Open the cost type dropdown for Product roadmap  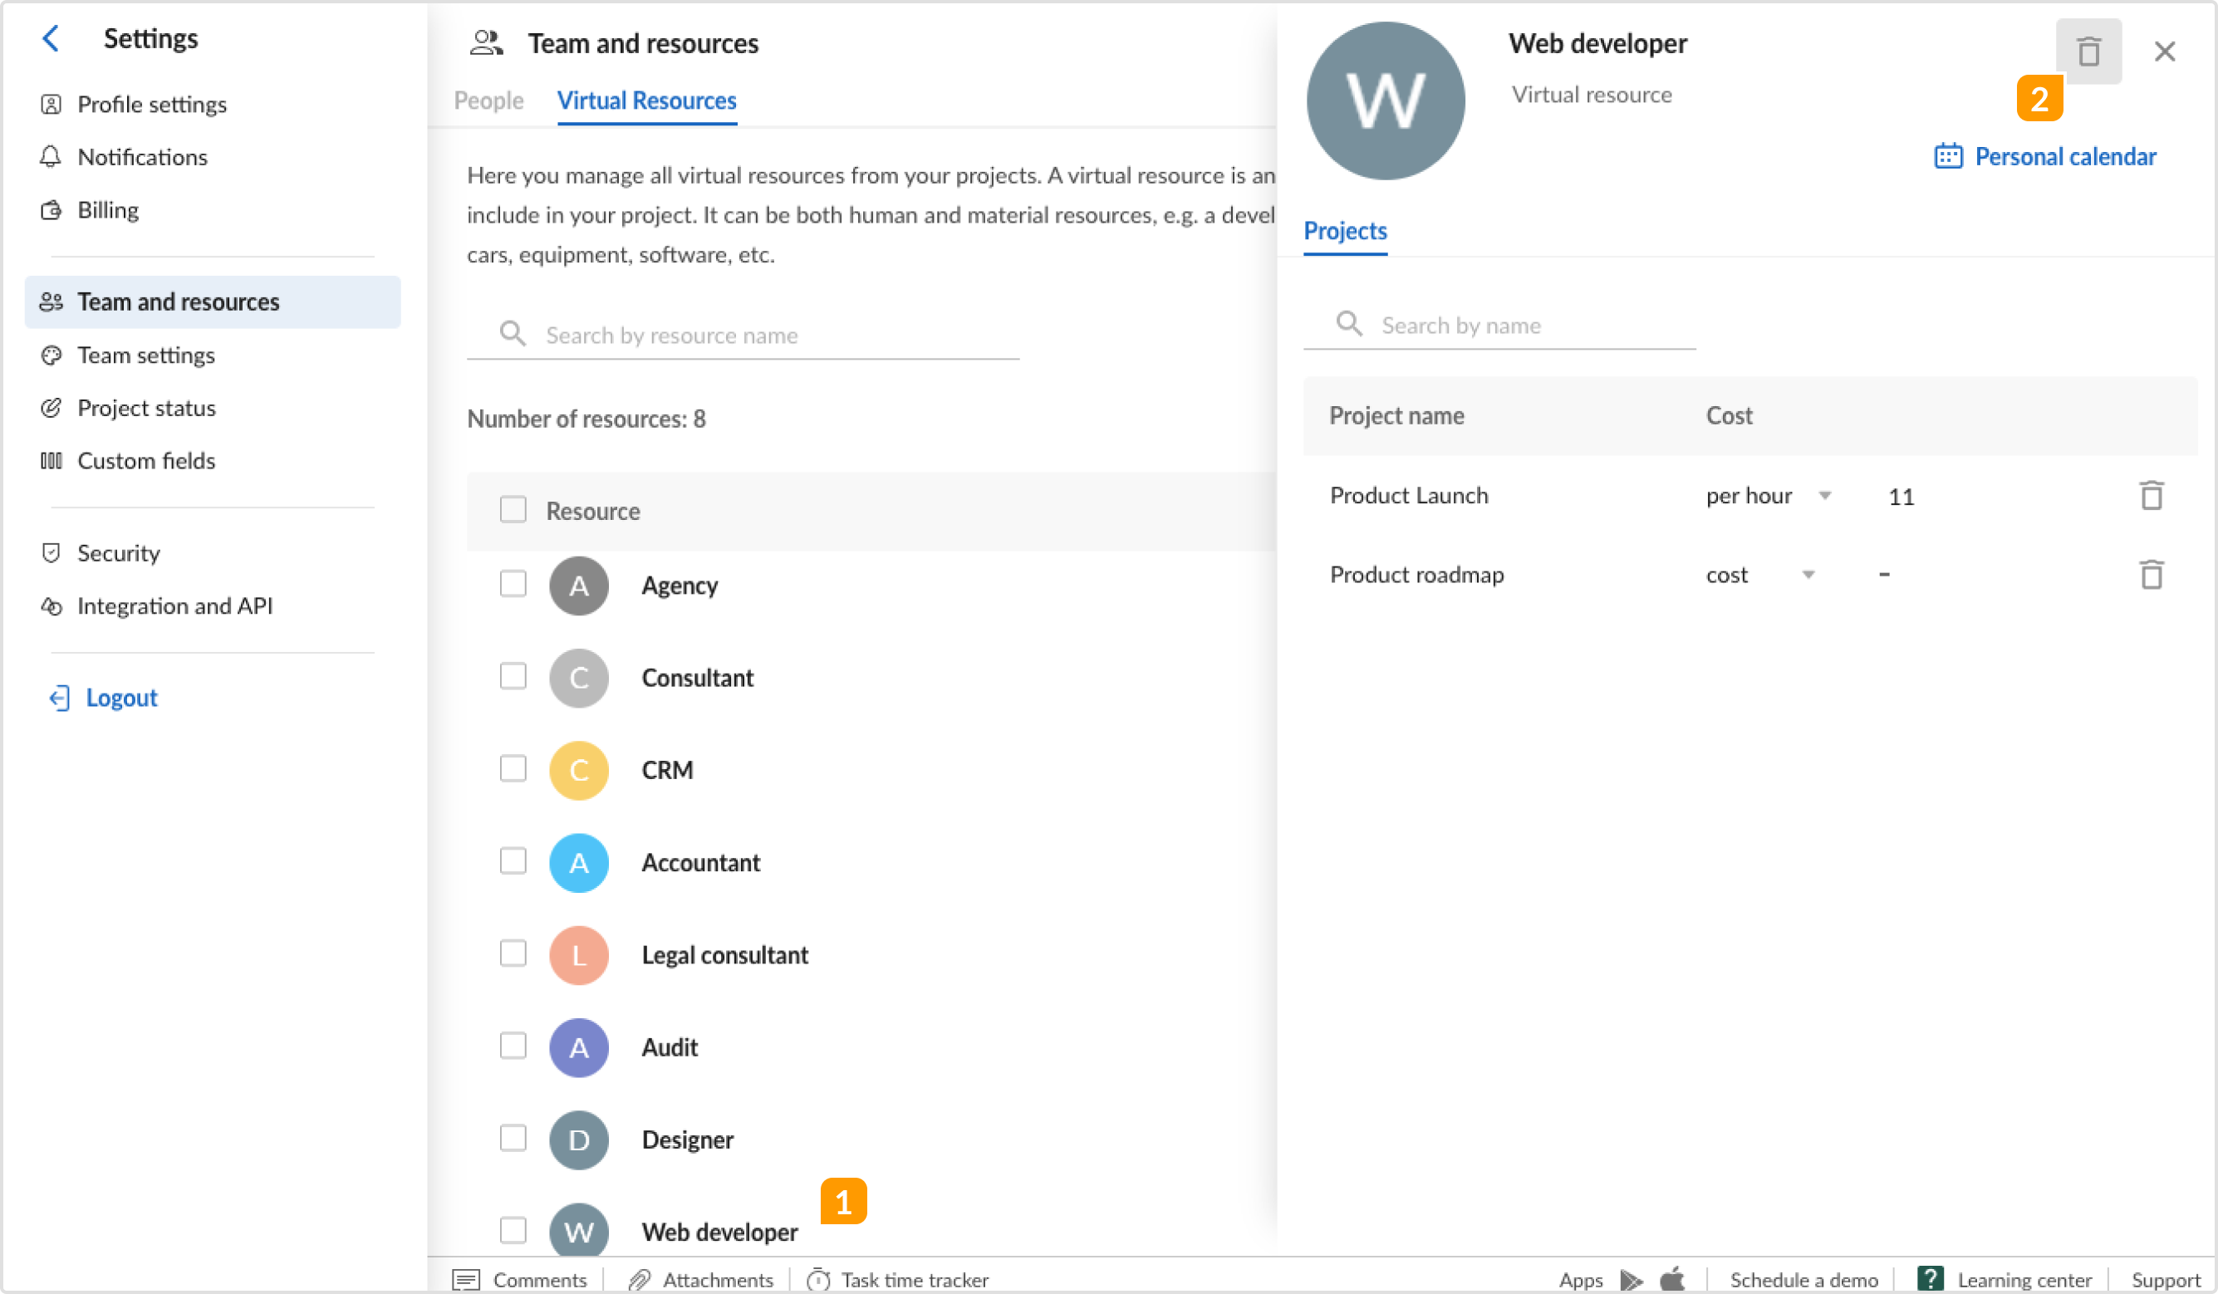pos(1759,575)
